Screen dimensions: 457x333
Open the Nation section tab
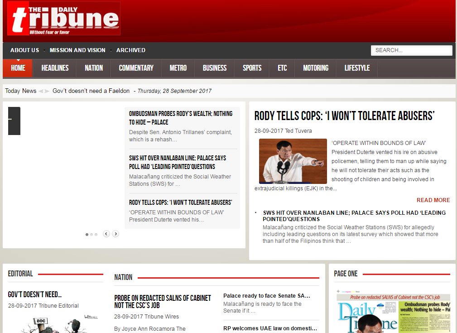[x=94, y=68]
